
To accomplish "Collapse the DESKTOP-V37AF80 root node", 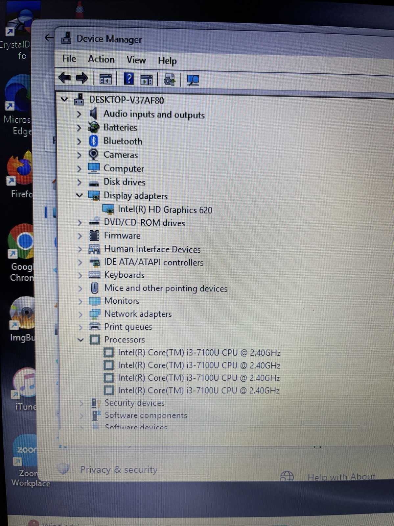I will (x=64, y=99).
